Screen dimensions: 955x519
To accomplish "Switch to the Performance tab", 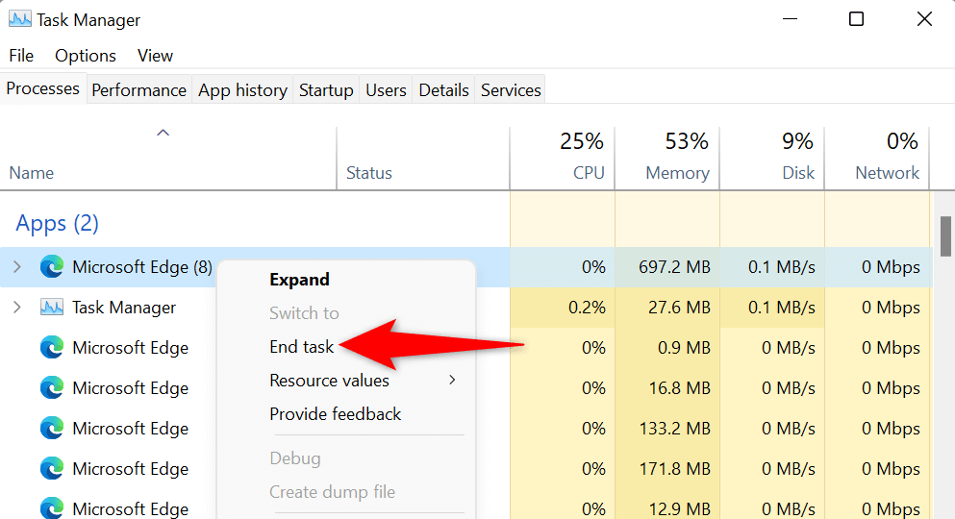I will click(x=138, y=90).
